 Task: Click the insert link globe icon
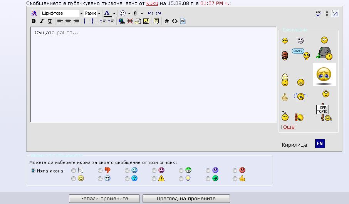122,21
